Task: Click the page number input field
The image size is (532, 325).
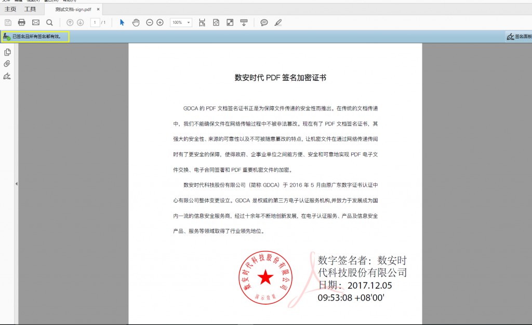Action: click(x=95, y=23)
